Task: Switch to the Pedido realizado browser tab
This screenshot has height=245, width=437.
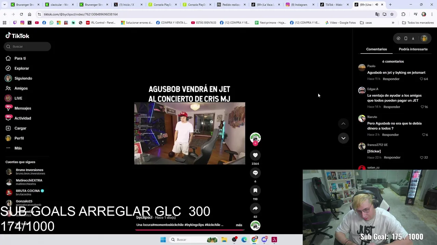Action: pos(231,5)
